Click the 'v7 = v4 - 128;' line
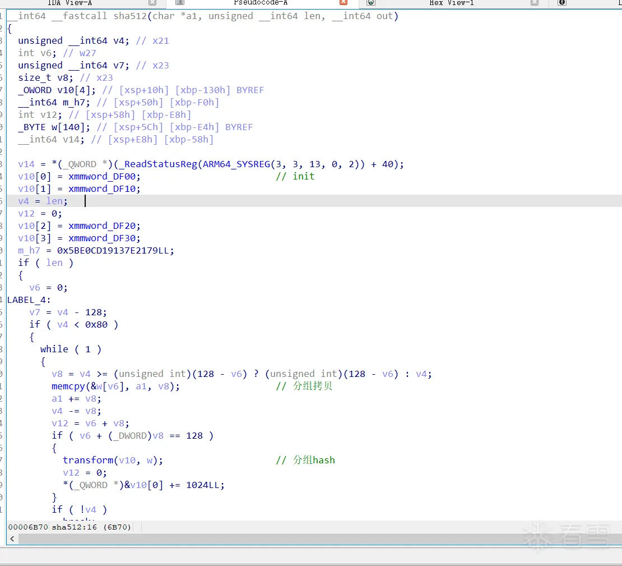622x566 pixels. [68, 312]
